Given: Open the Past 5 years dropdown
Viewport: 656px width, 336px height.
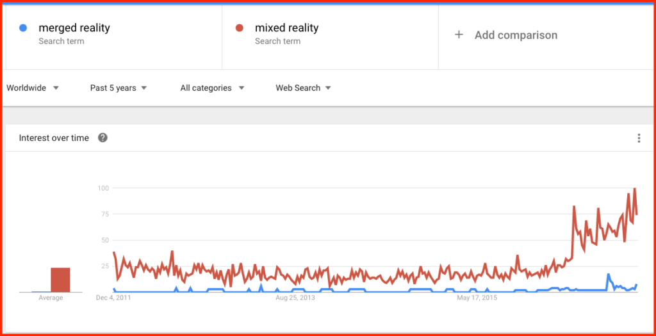Looking at the screenshot, I should [x=119, y=88].
